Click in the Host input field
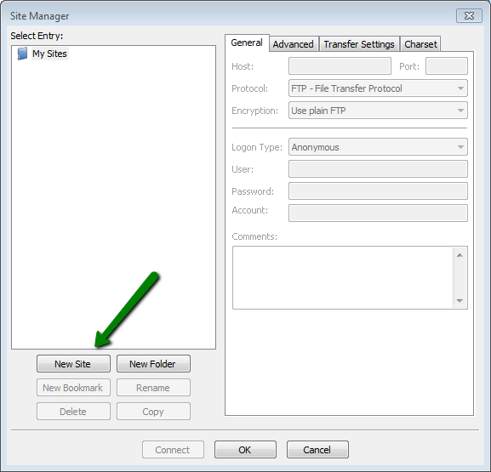Screen dimensions: 491x472 coord(340,66)
